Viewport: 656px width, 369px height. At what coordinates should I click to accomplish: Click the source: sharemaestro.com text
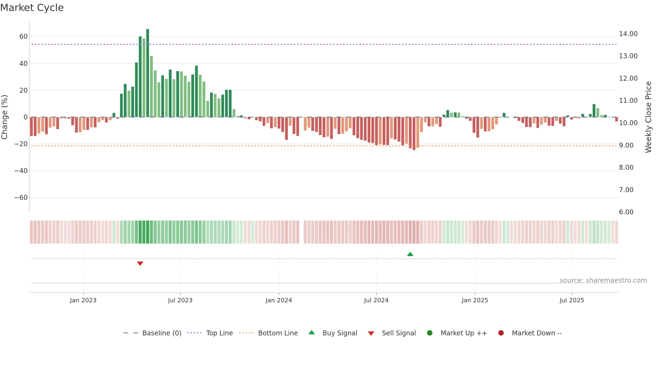click(603, 280)
